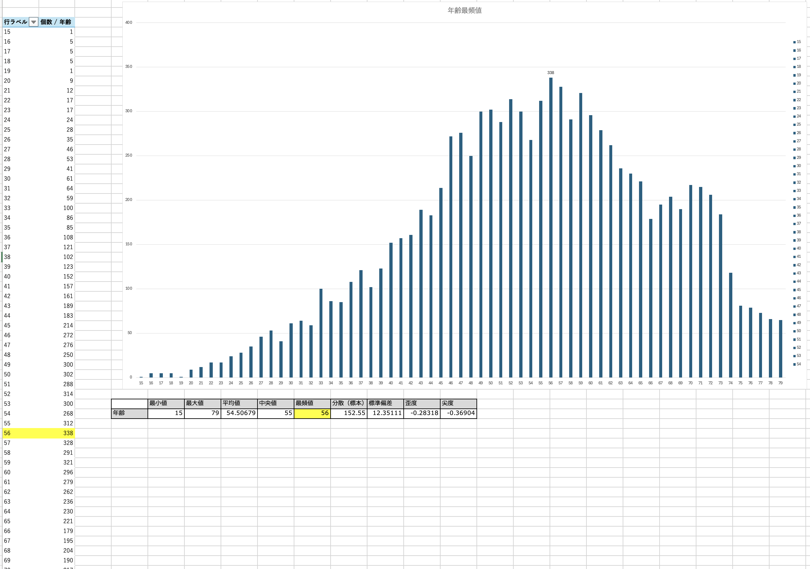Click the 標準偏差 header cell

[385, 403]
